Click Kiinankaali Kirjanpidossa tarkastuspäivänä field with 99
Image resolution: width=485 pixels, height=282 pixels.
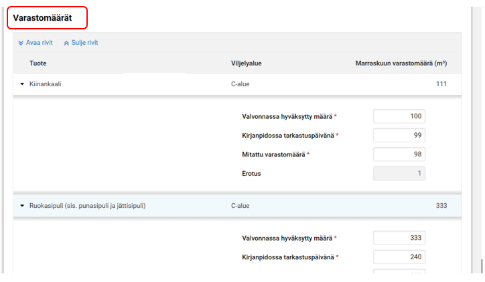(x=399, y=135)
